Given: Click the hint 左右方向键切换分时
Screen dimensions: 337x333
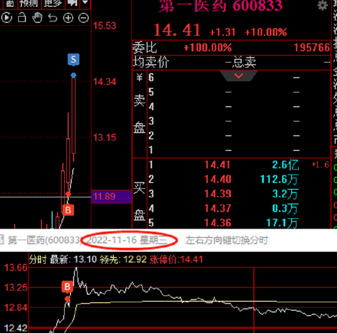Looking at the screenshot, I should pyautogui.click(x=227, y=240).
